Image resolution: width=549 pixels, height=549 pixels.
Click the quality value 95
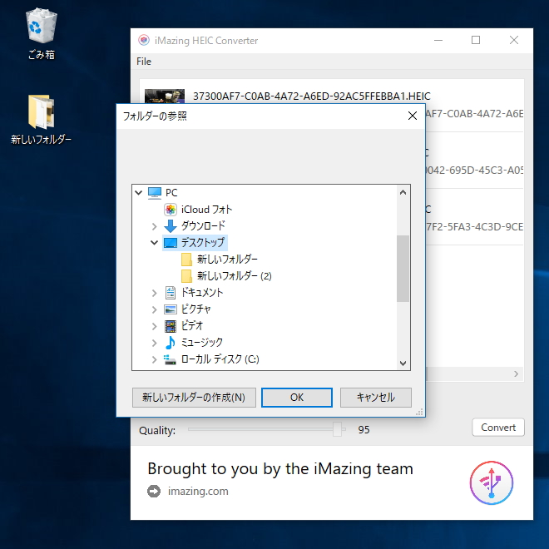click(x=364, y=429)
